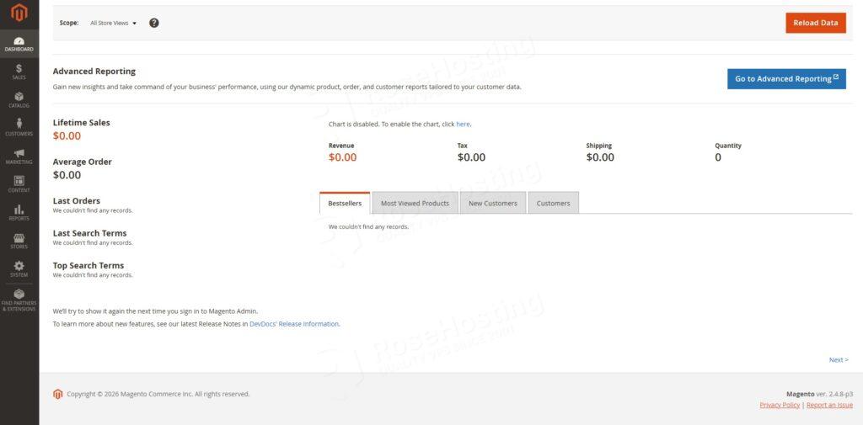This screenshot has width=863, height=425.
Task: Open the Reports bar chart icon
Action: 19,210
